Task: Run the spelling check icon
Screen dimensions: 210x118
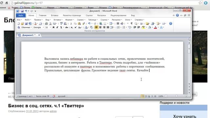Action: click(61, 24)
